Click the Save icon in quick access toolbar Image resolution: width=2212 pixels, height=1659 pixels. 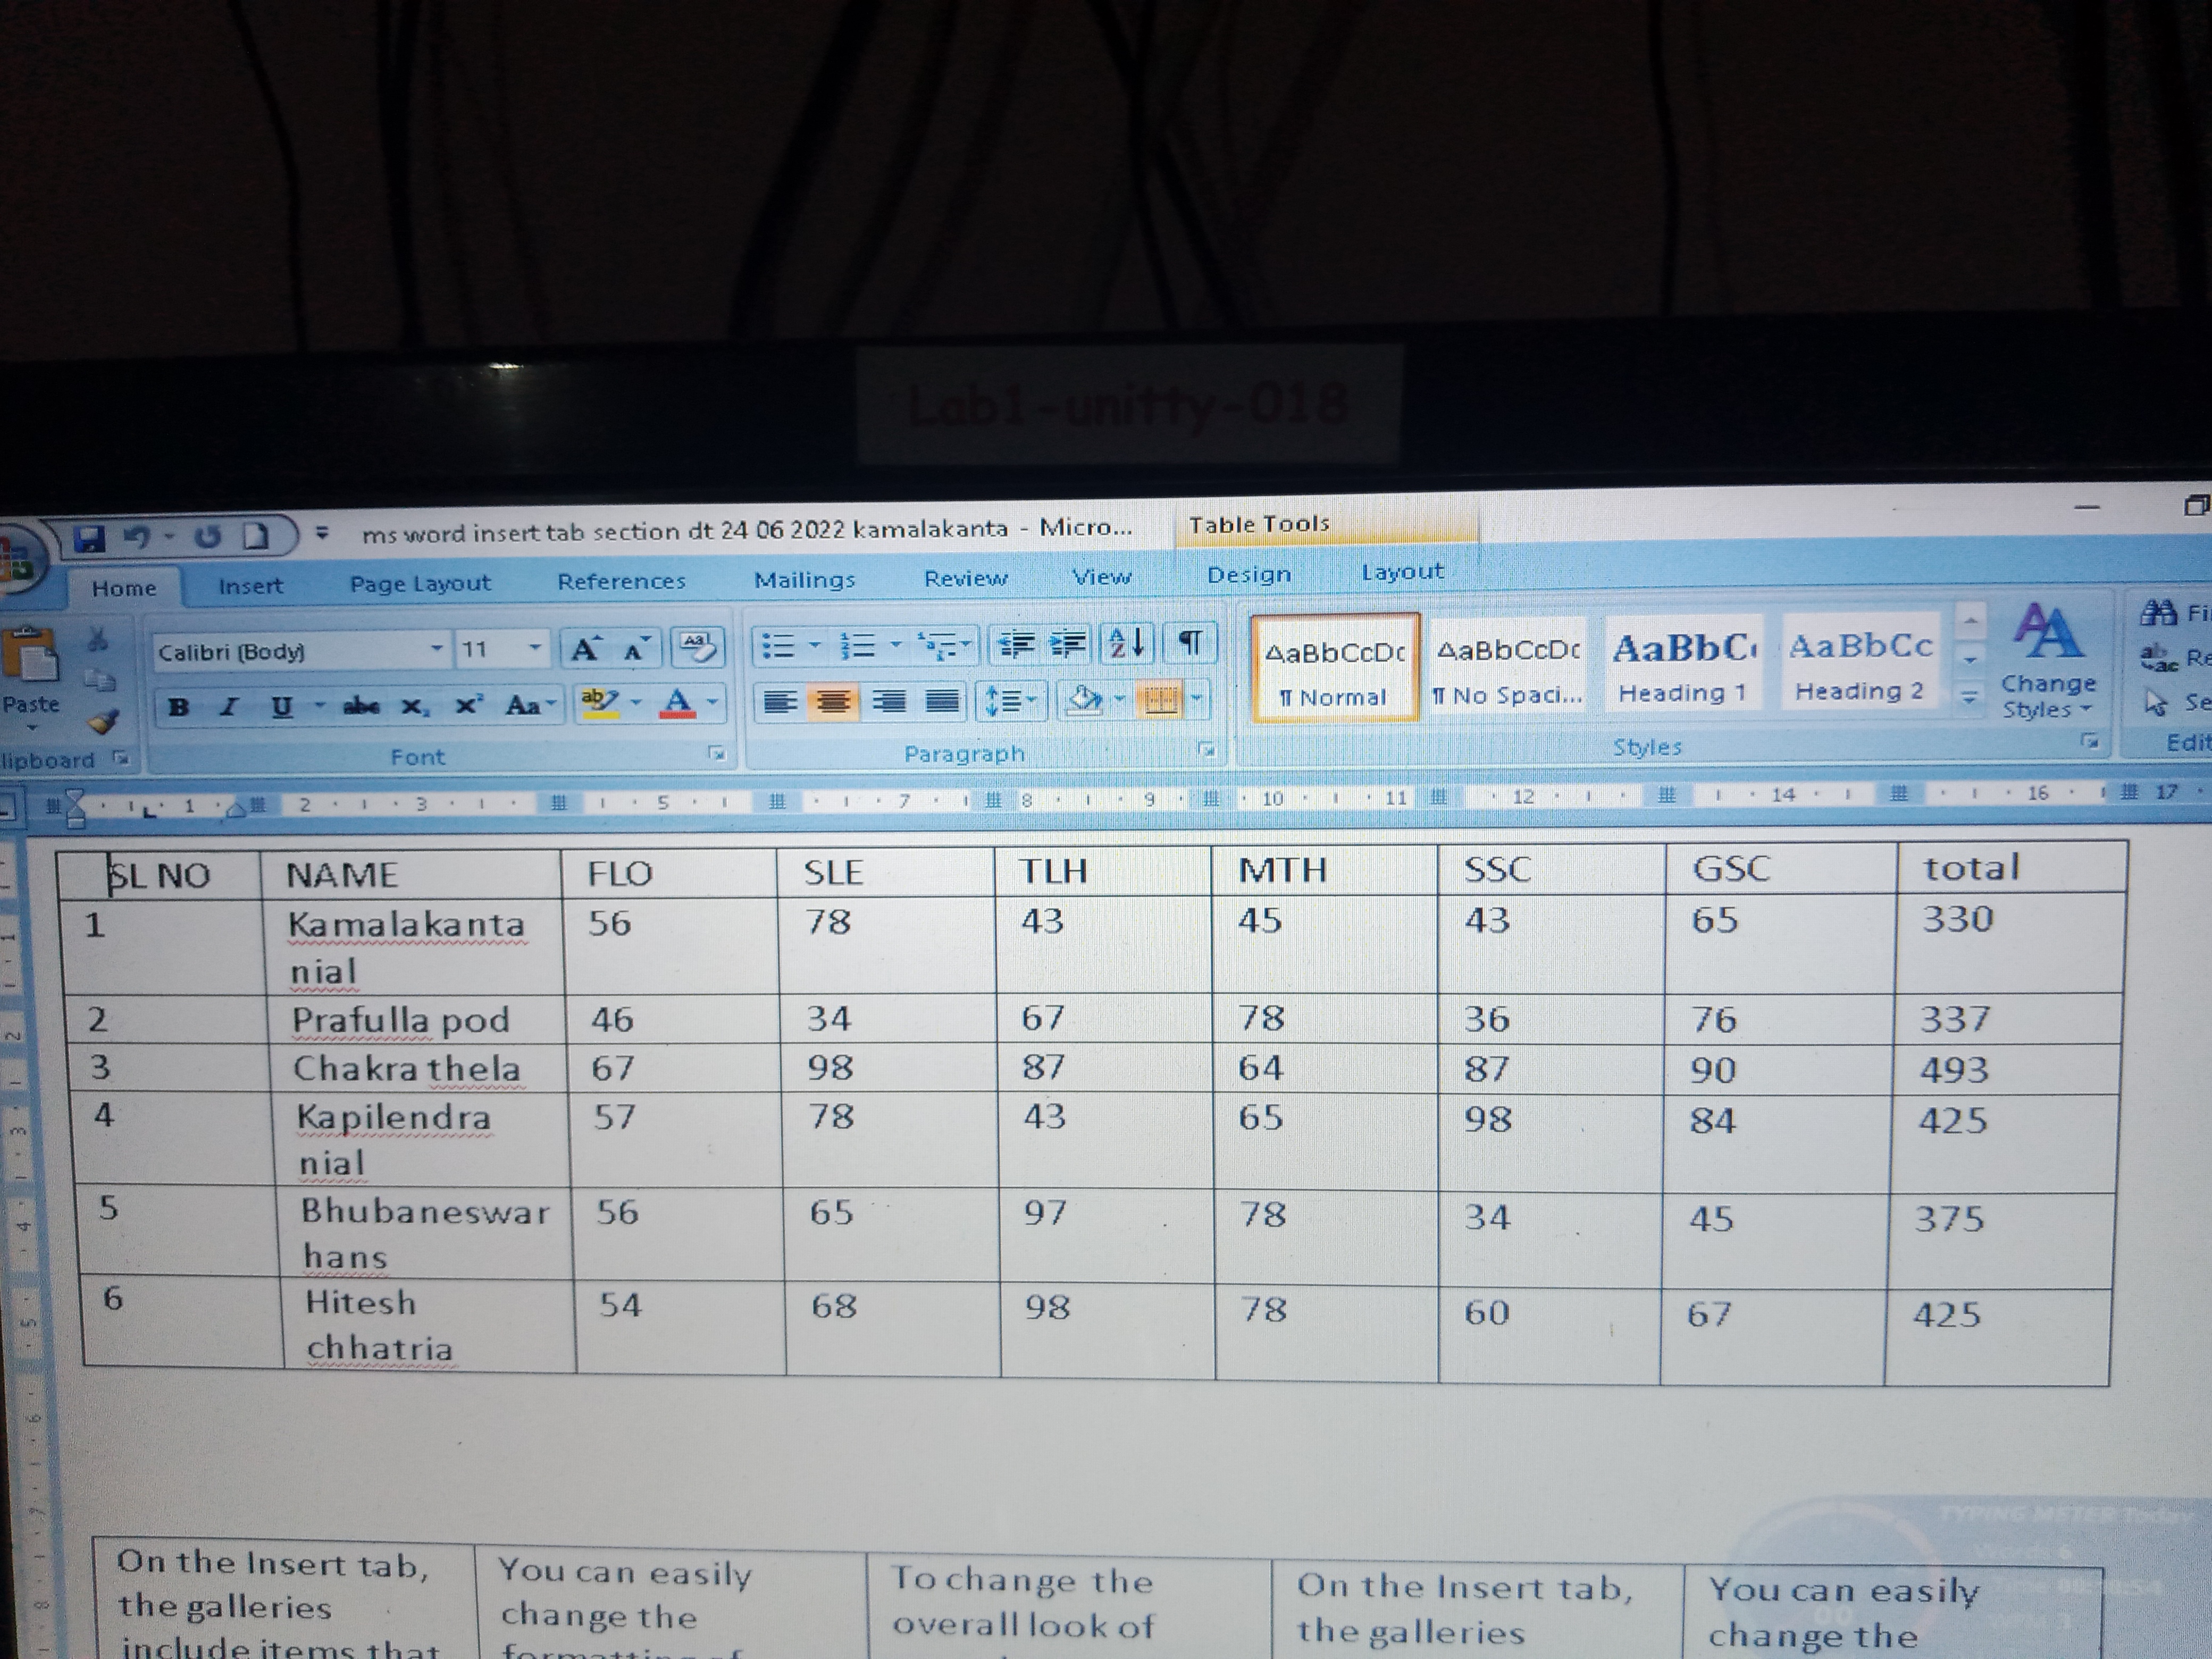pos(90,539)
